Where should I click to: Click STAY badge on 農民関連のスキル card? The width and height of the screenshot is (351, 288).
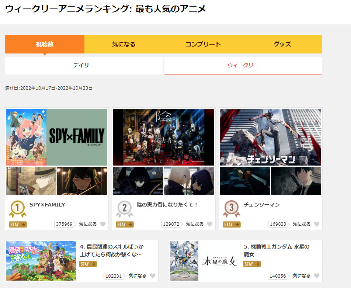[88, 264]
